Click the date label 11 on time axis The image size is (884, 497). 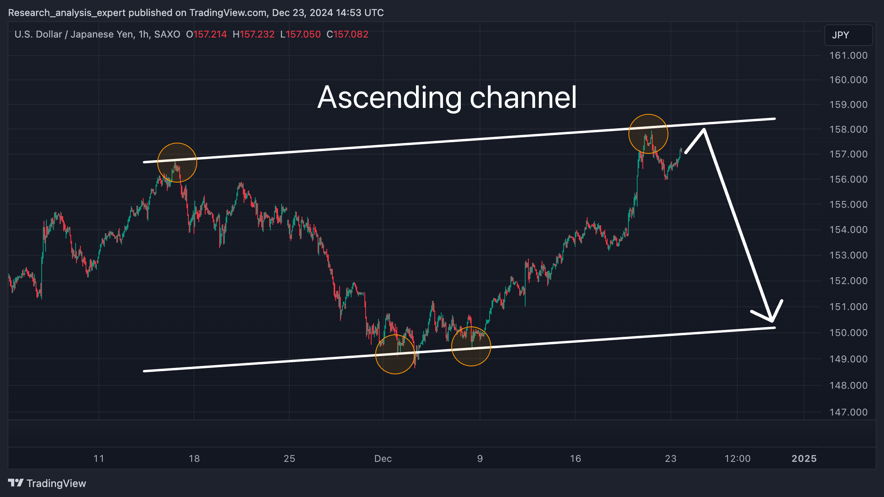tap(99, 459)
